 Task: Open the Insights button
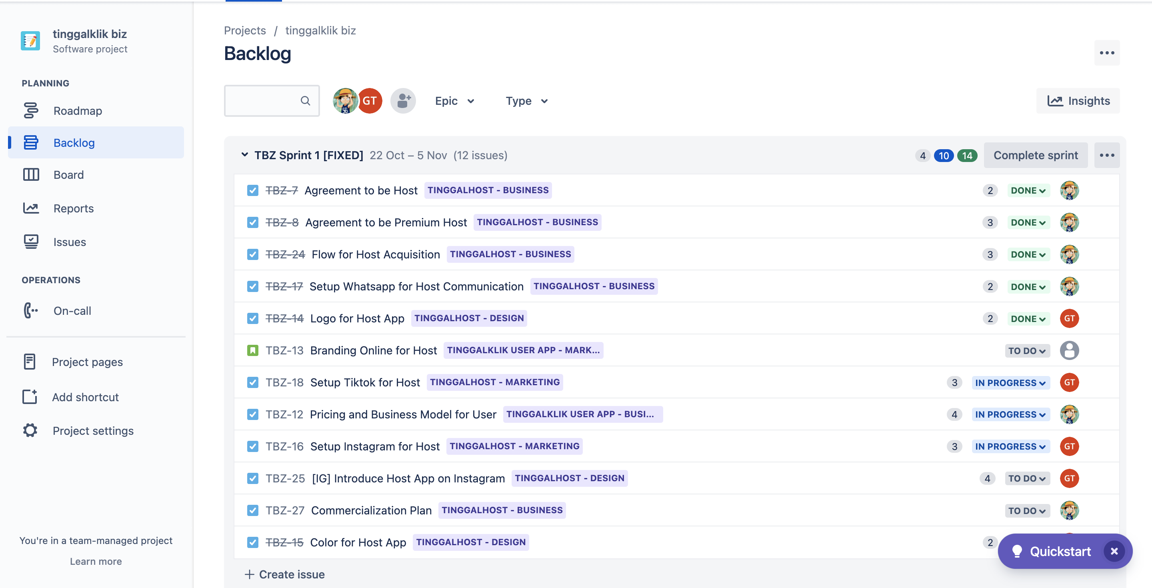[1078, 101]
